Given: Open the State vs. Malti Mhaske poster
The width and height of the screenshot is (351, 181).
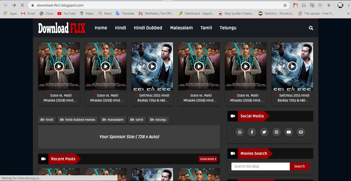Looking at the screenshot, I should pyautogui.click(x=59, y=66).
